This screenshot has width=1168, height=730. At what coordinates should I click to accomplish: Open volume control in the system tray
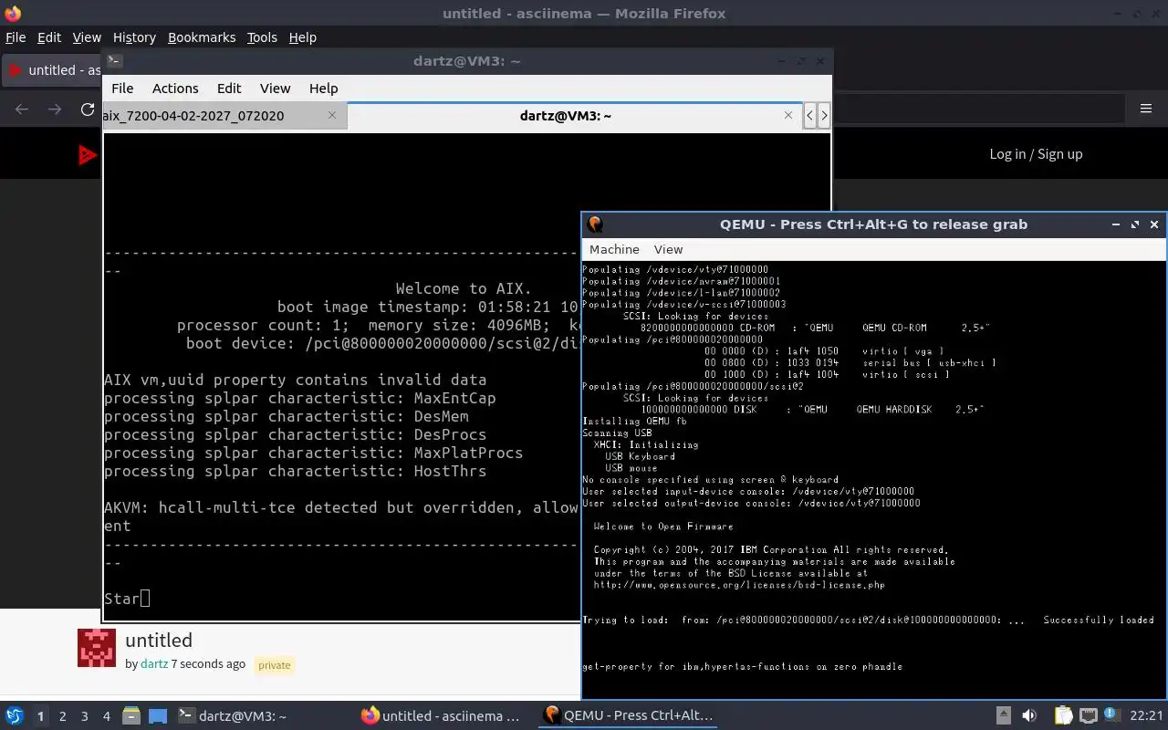[1028, 716]
